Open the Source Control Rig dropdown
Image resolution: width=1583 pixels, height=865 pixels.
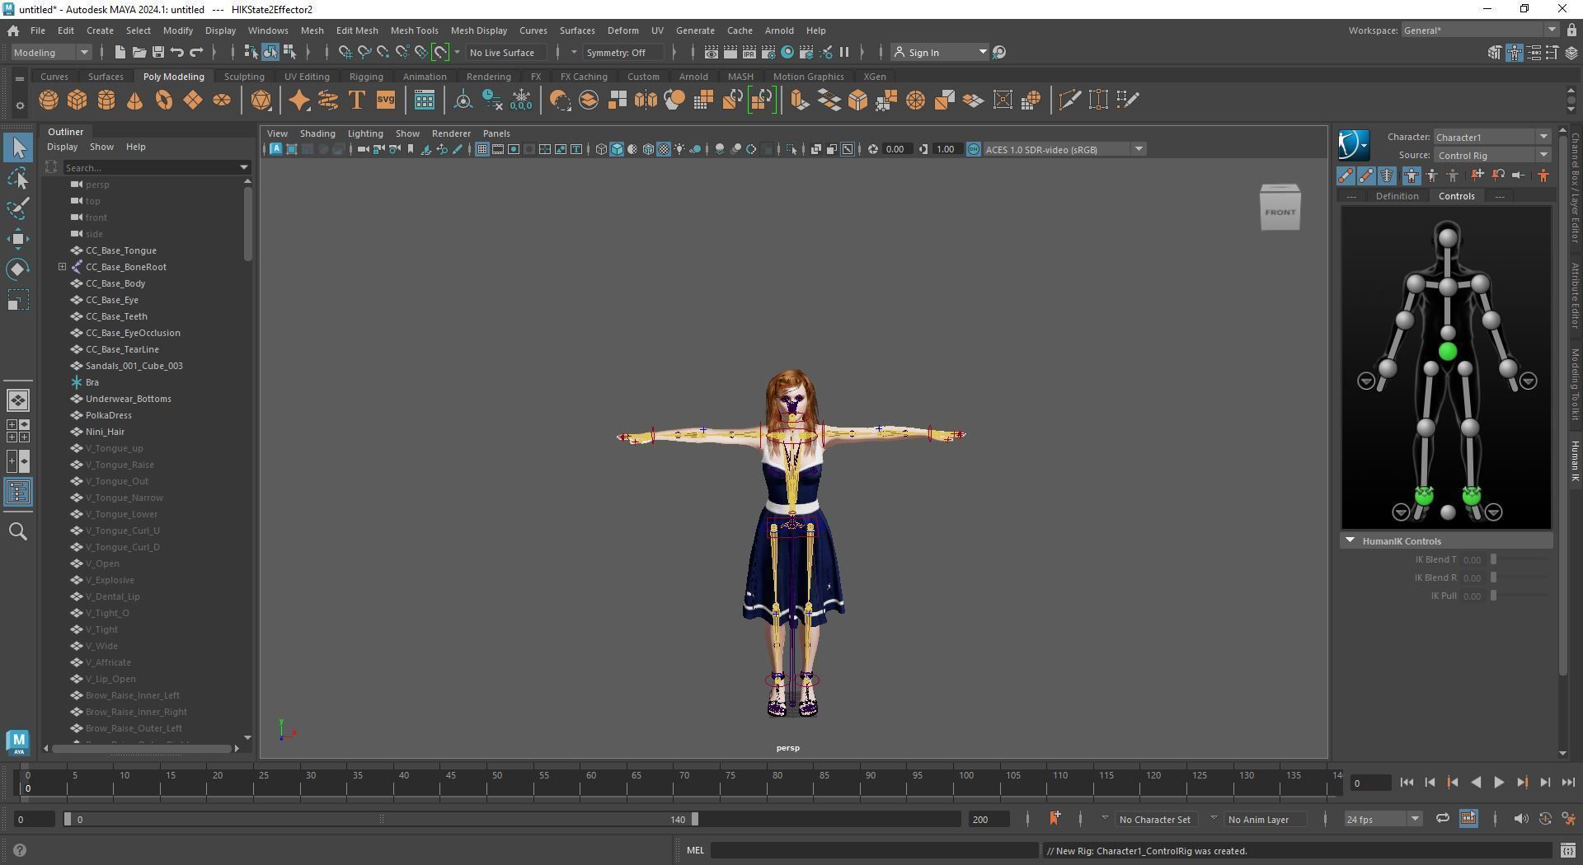coord(1492,155)
